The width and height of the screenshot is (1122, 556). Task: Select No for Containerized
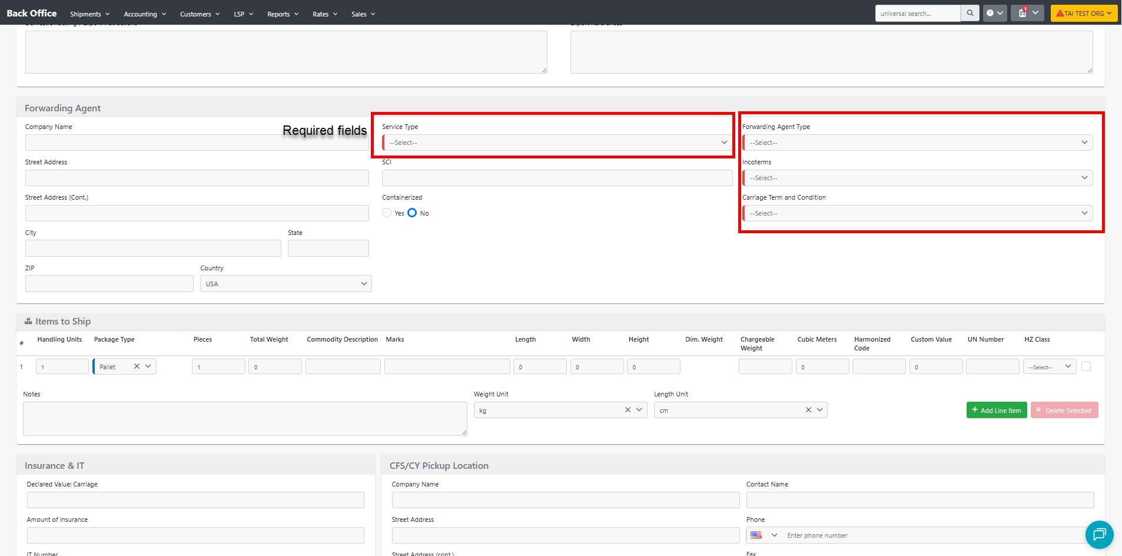(412, 213)
